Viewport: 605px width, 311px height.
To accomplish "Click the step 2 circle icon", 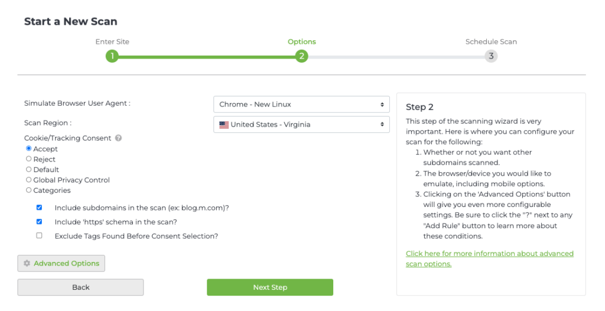I will (301, 57).
